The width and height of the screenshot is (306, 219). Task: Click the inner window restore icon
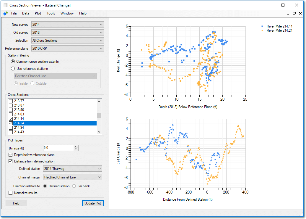[x=294, y=13]
